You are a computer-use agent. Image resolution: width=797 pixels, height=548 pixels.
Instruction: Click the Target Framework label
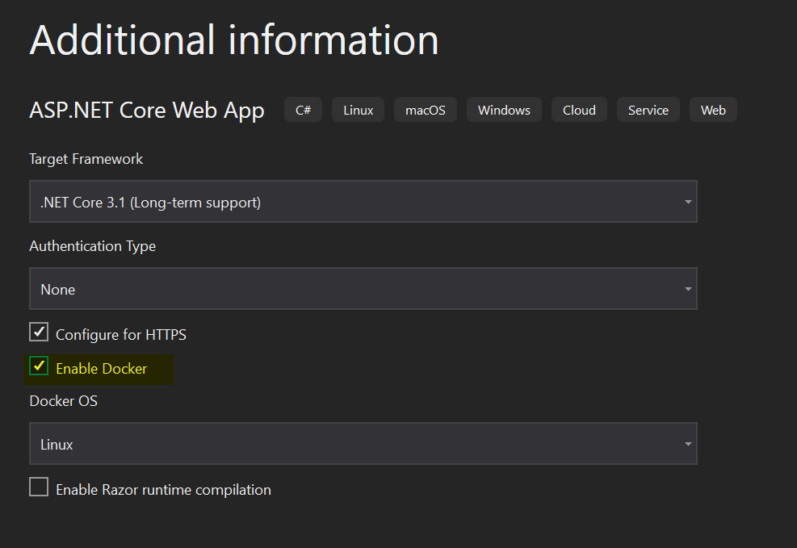pos(86,159)
